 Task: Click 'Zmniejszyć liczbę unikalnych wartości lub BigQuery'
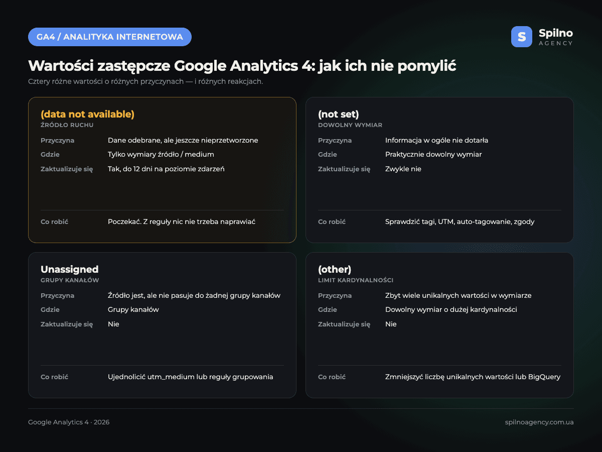[473, 377]
